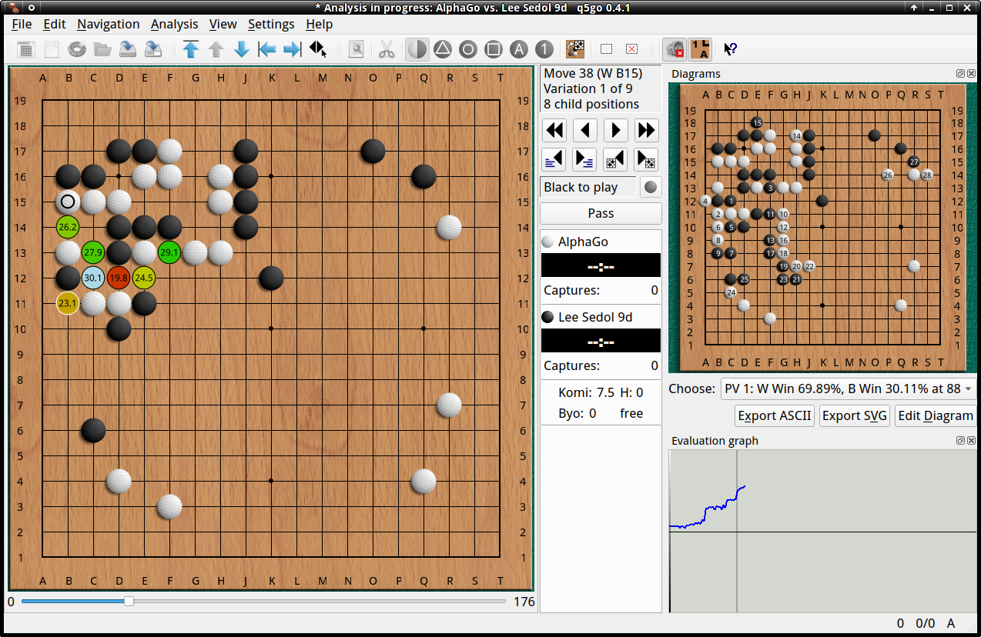Click the blank page new-game icon
Image resolution: width=981 pixels, height=637 pixels.
[x=52, y=49]
